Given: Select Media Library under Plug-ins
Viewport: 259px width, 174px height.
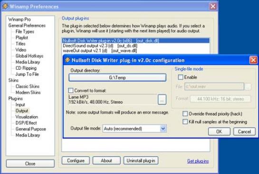Looking at the screenshot, I should pos(28,135).
